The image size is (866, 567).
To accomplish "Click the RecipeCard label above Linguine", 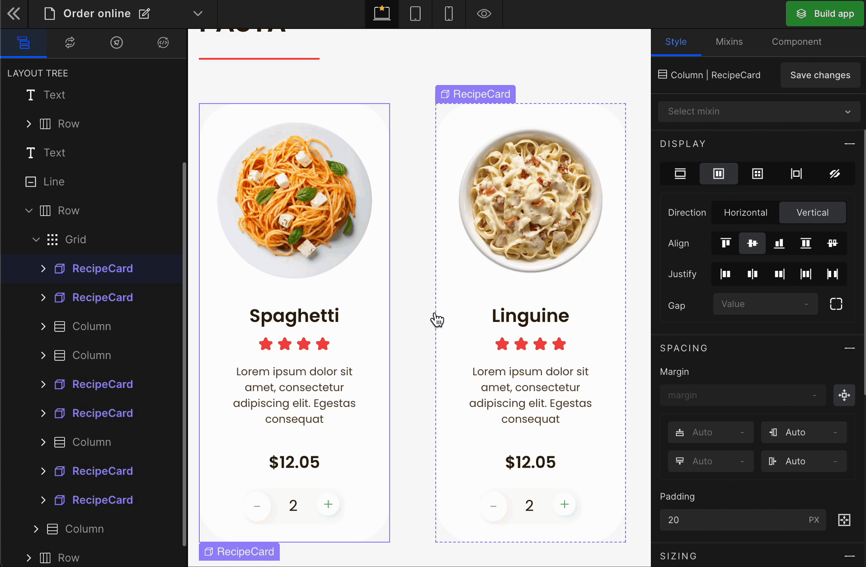I will [x=475, y=94].
